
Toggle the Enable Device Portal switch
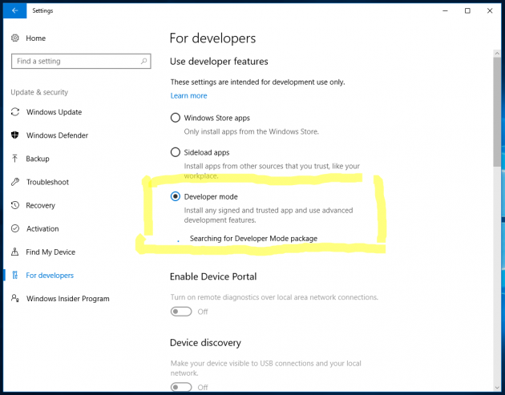pyautogui.click(x=181, y=312)
